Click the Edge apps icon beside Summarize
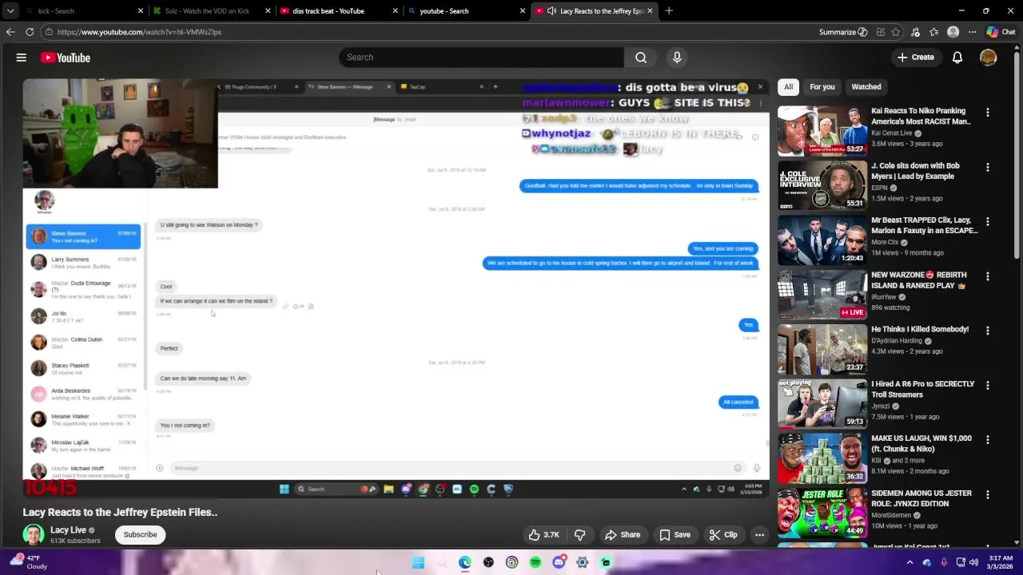The image size is (1023, 575). 880,32
